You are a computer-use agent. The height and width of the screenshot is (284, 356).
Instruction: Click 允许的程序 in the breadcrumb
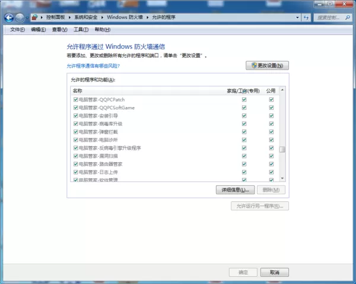(164, 17)
